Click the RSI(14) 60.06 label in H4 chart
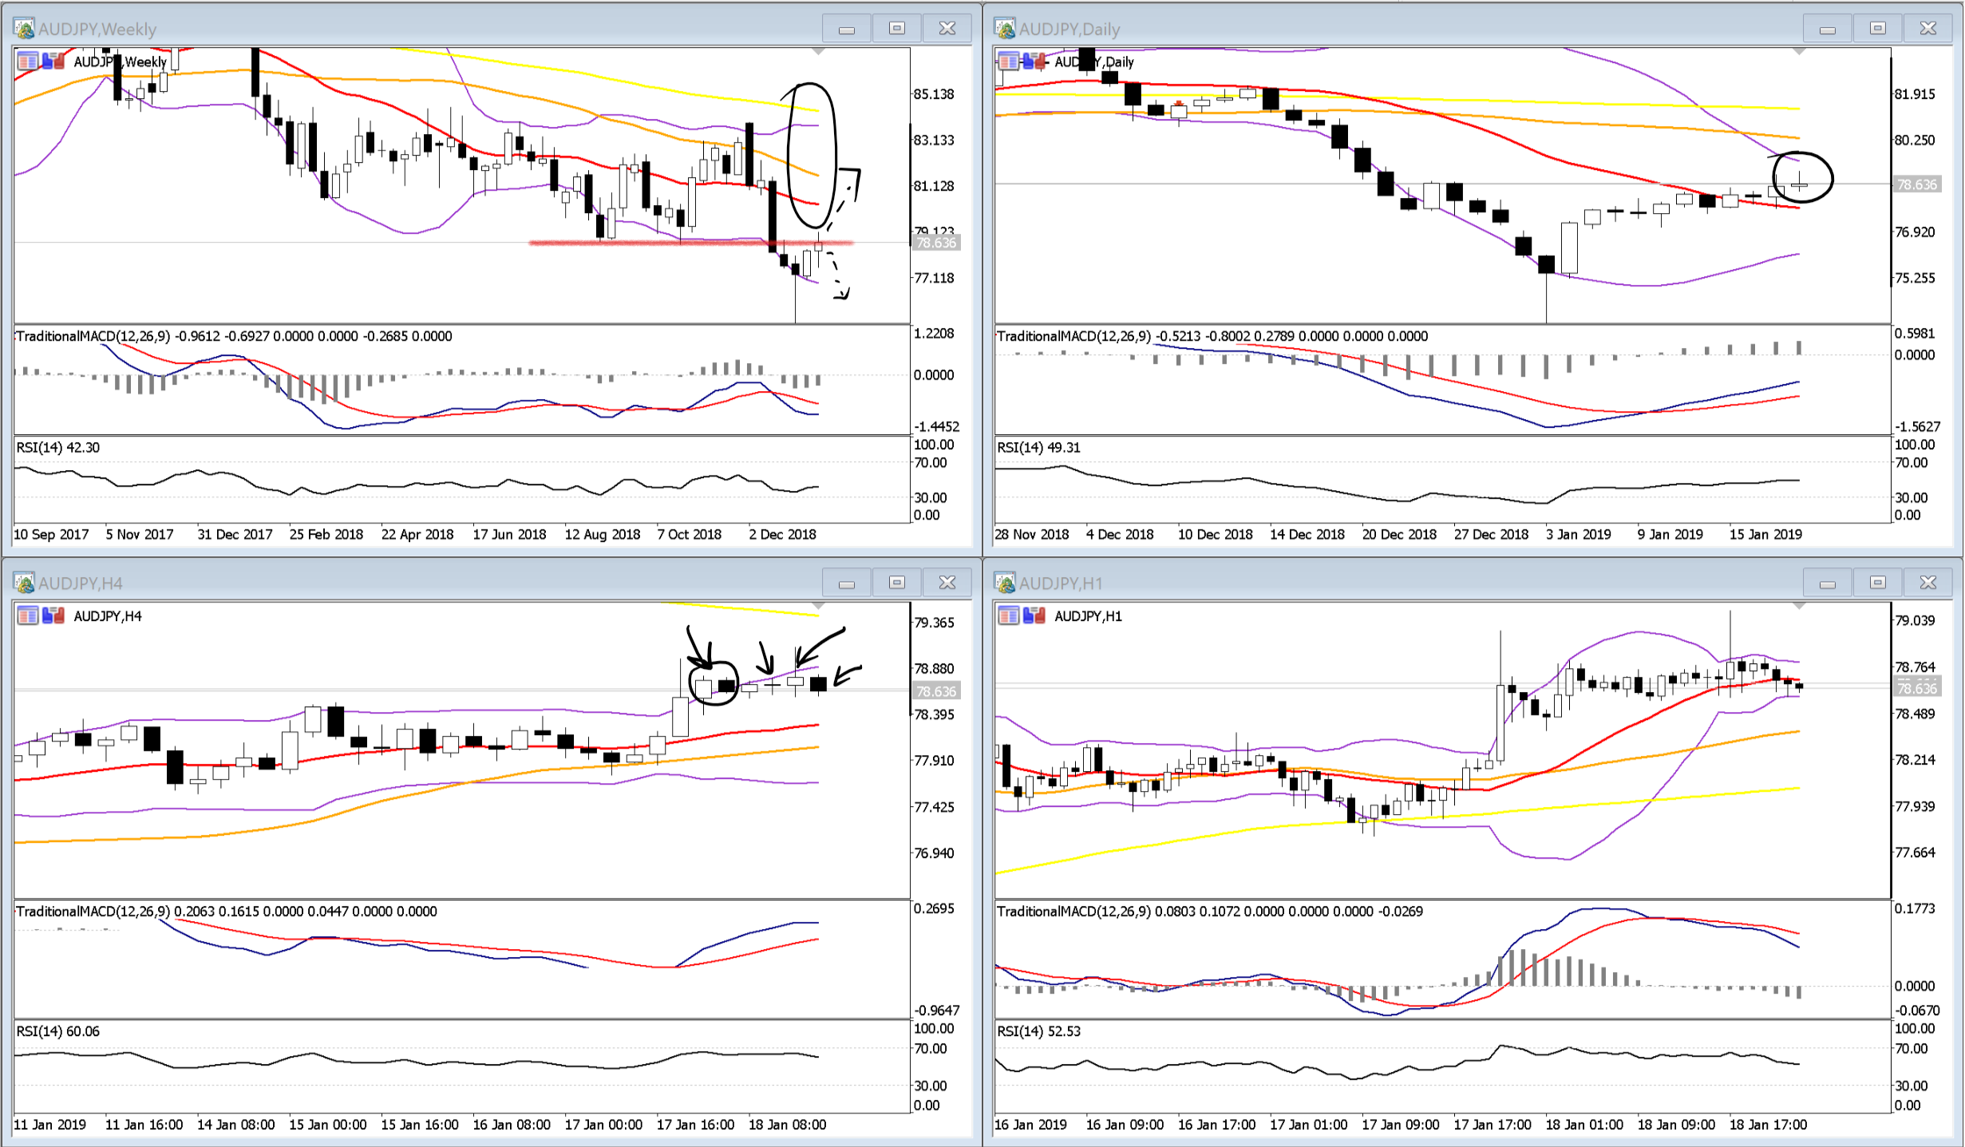The width and height of the screenshot is (1965, 1147). coord(58,1031)
